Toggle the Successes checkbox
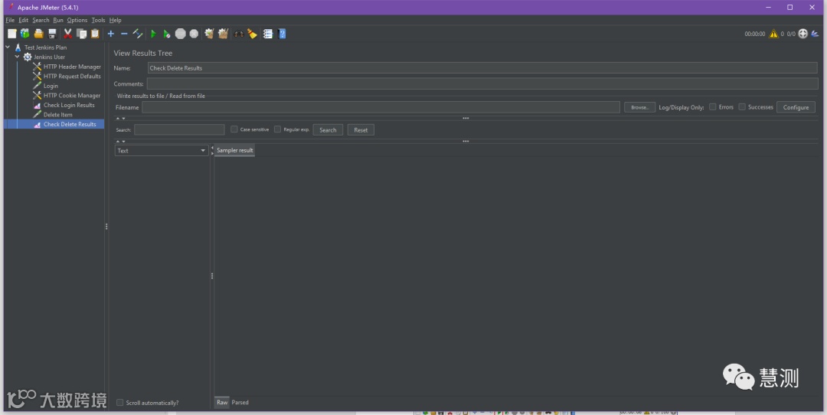This screenshot has height=415, width=827. [x=742, y=107]
